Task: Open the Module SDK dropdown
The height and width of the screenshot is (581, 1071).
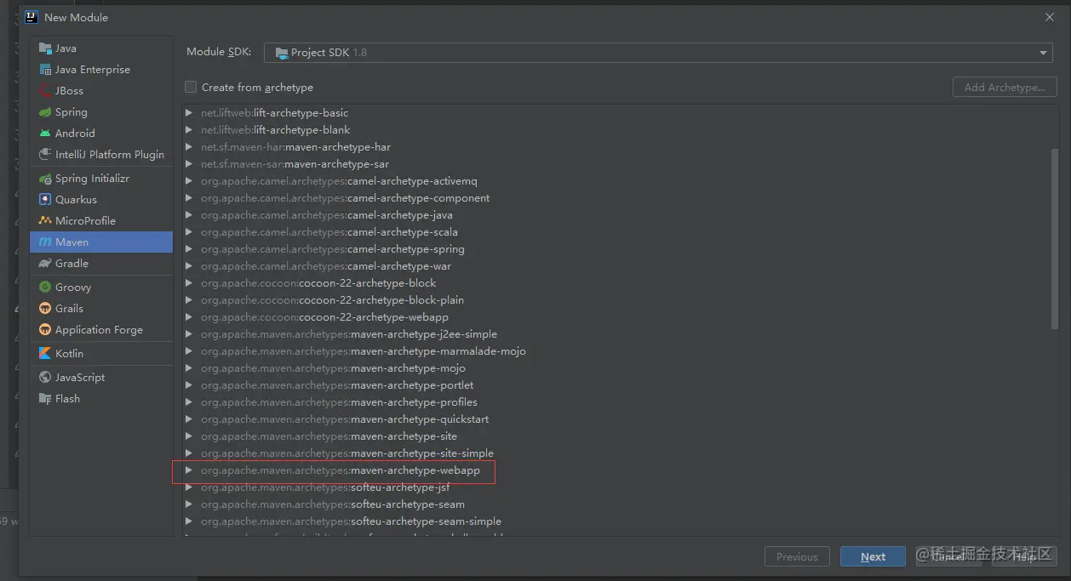Action: click(659, 53)
